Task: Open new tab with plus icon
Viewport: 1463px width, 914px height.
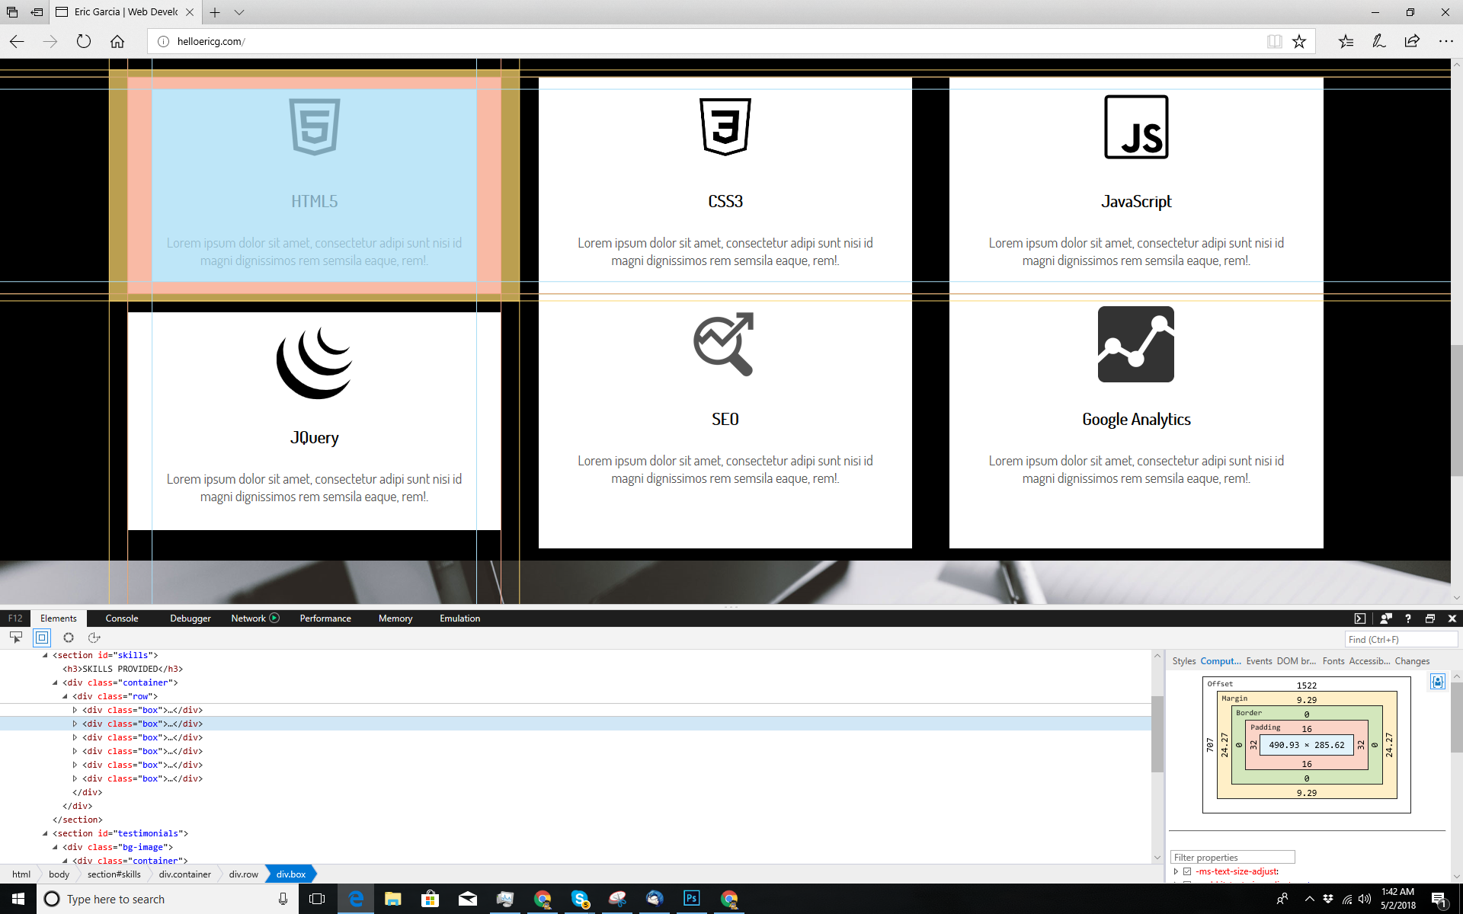Action: [x=215, y=12]
